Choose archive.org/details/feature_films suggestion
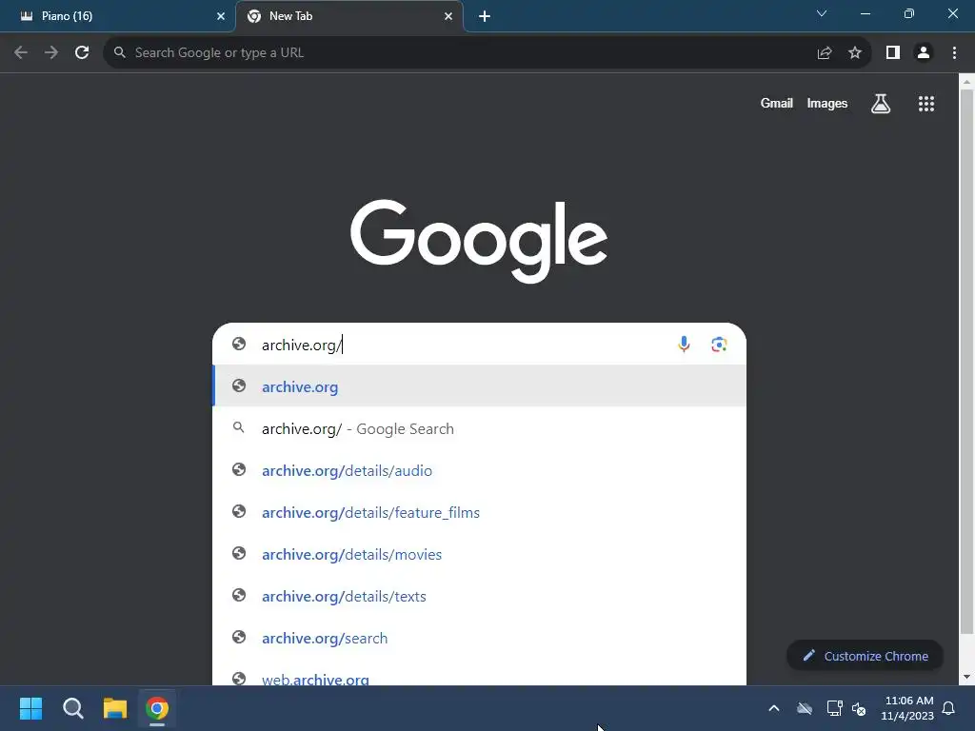The height and width of the screenshot is (731, 975). 480,513
